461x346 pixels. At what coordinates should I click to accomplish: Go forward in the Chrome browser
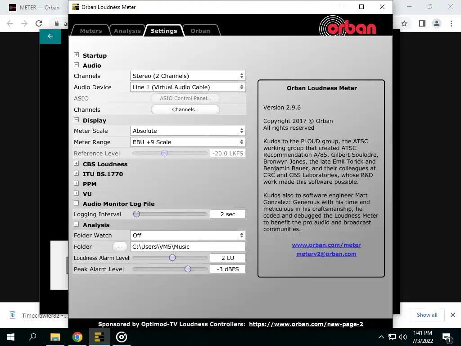24,23
